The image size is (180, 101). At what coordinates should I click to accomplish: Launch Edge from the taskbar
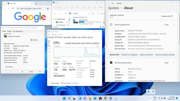(95, 98)
